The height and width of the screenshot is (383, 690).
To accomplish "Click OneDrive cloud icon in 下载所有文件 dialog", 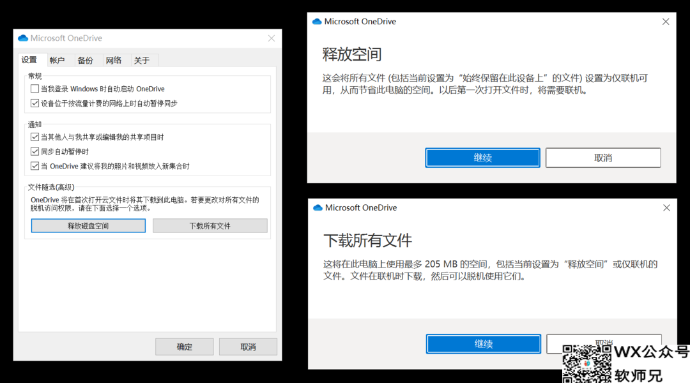I will (x=318, y=208).
